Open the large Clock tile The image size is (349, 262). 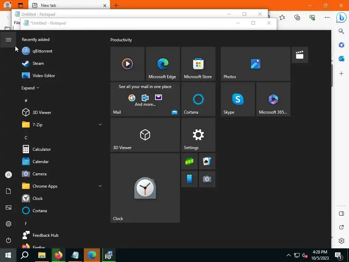tap(145, 188)
